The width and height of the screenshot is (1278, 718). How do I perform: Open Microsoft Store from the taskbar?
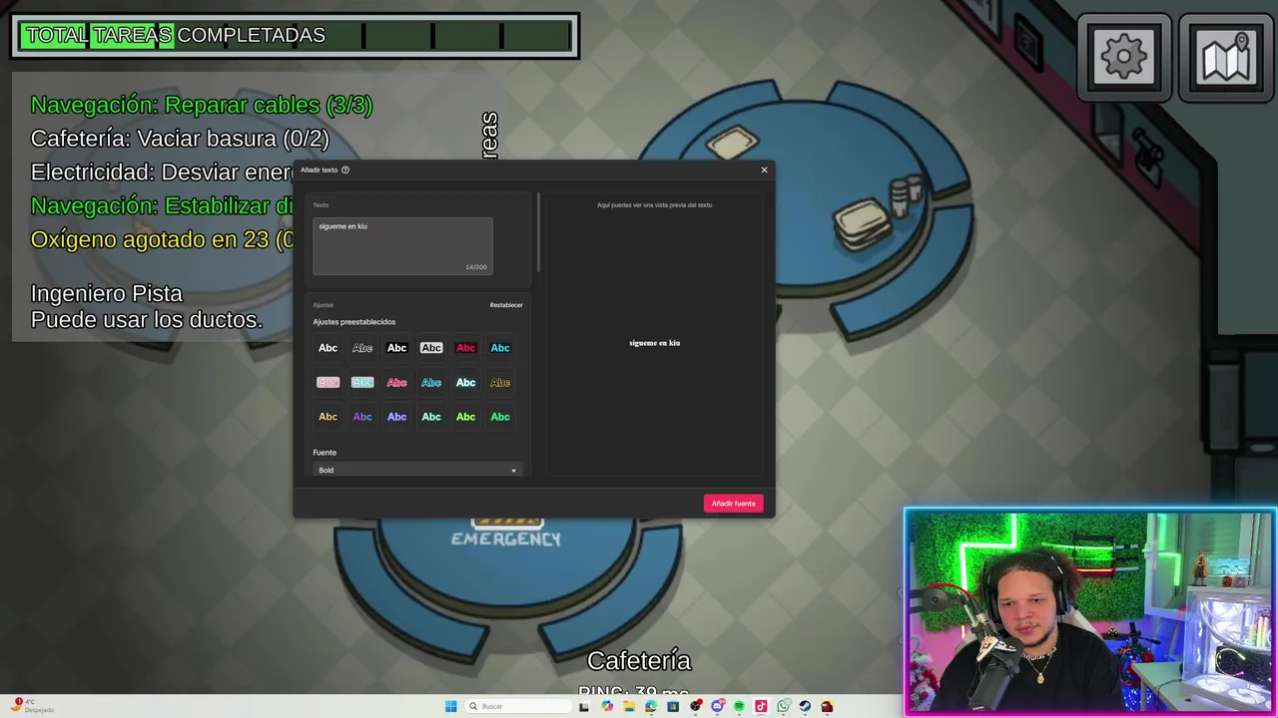click(x=673, y=706)
